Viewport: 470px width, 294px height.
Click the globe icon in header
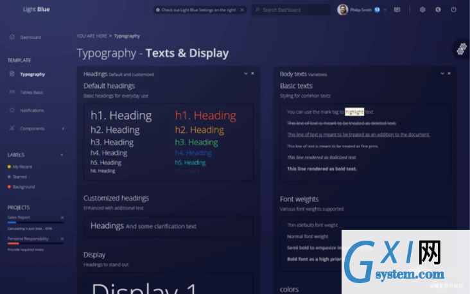(438, 10)
